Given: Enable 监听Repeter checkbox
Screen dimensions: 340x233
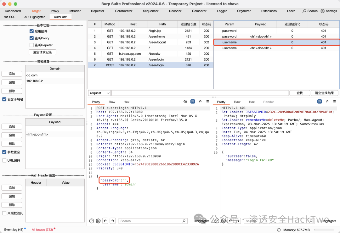Looking at the screenshot, I should click(x=32, y=45).
